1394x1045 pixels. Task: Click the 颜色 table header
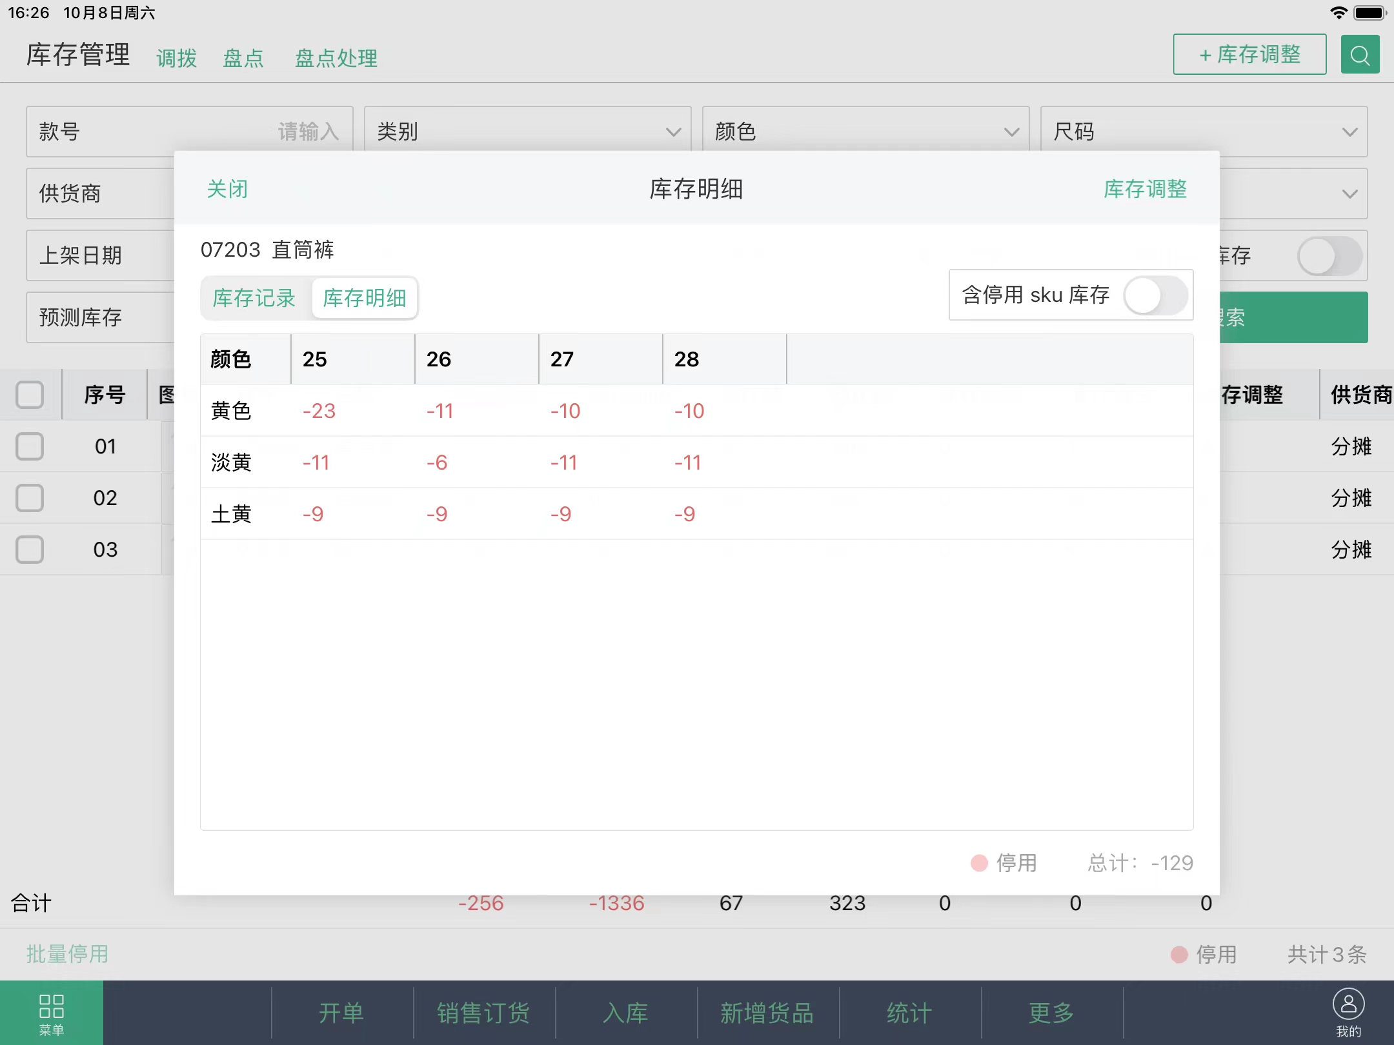(231, 359)
